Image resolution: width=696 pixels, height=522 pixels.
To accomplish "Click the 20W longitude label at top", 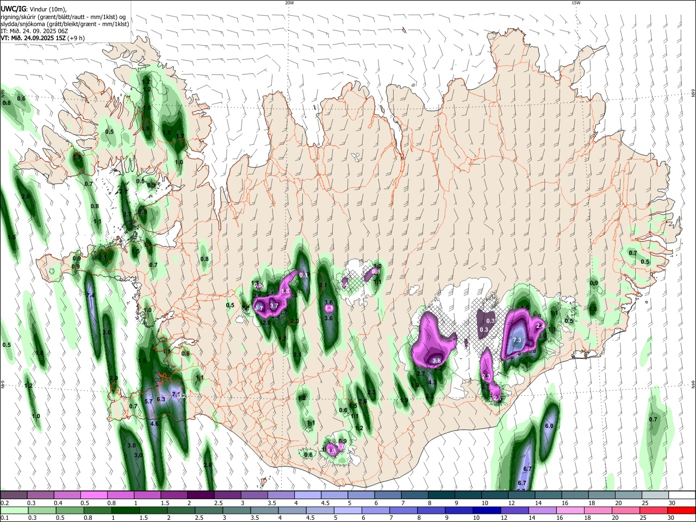I will point(289,3).
